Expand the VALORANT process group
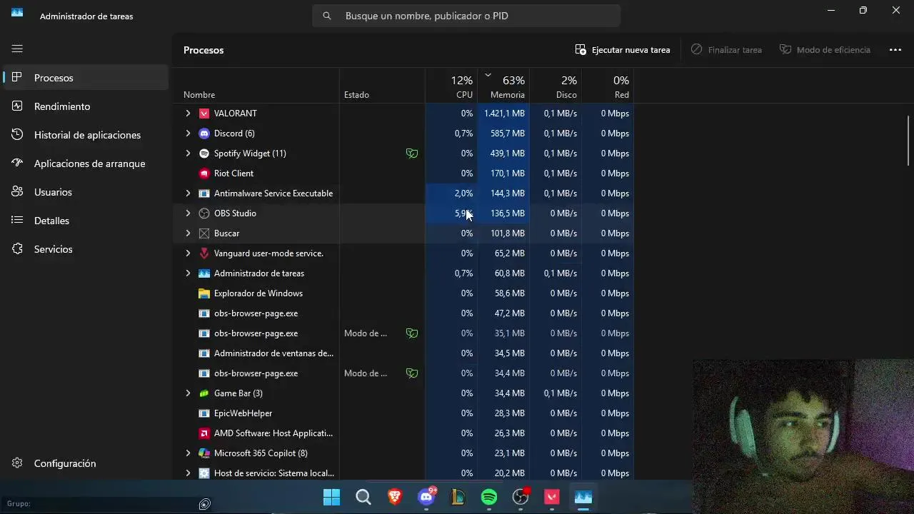This screenshot has height=514, width=914. click(x=188, y=114)
